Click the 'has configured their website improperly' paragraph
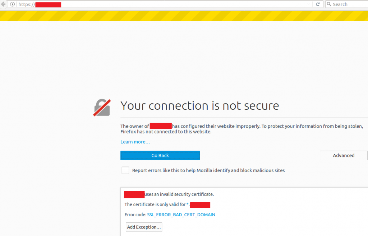The height and width of the screenshot is (236, 368). coord(242,129)
